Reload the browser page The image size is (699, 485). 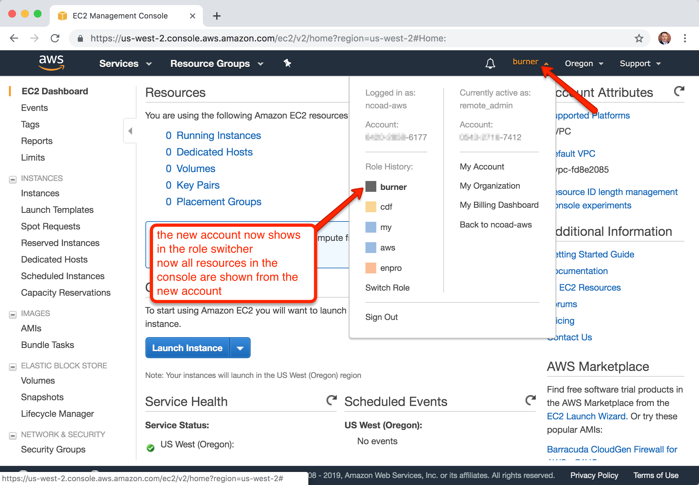tap(55, 39)
